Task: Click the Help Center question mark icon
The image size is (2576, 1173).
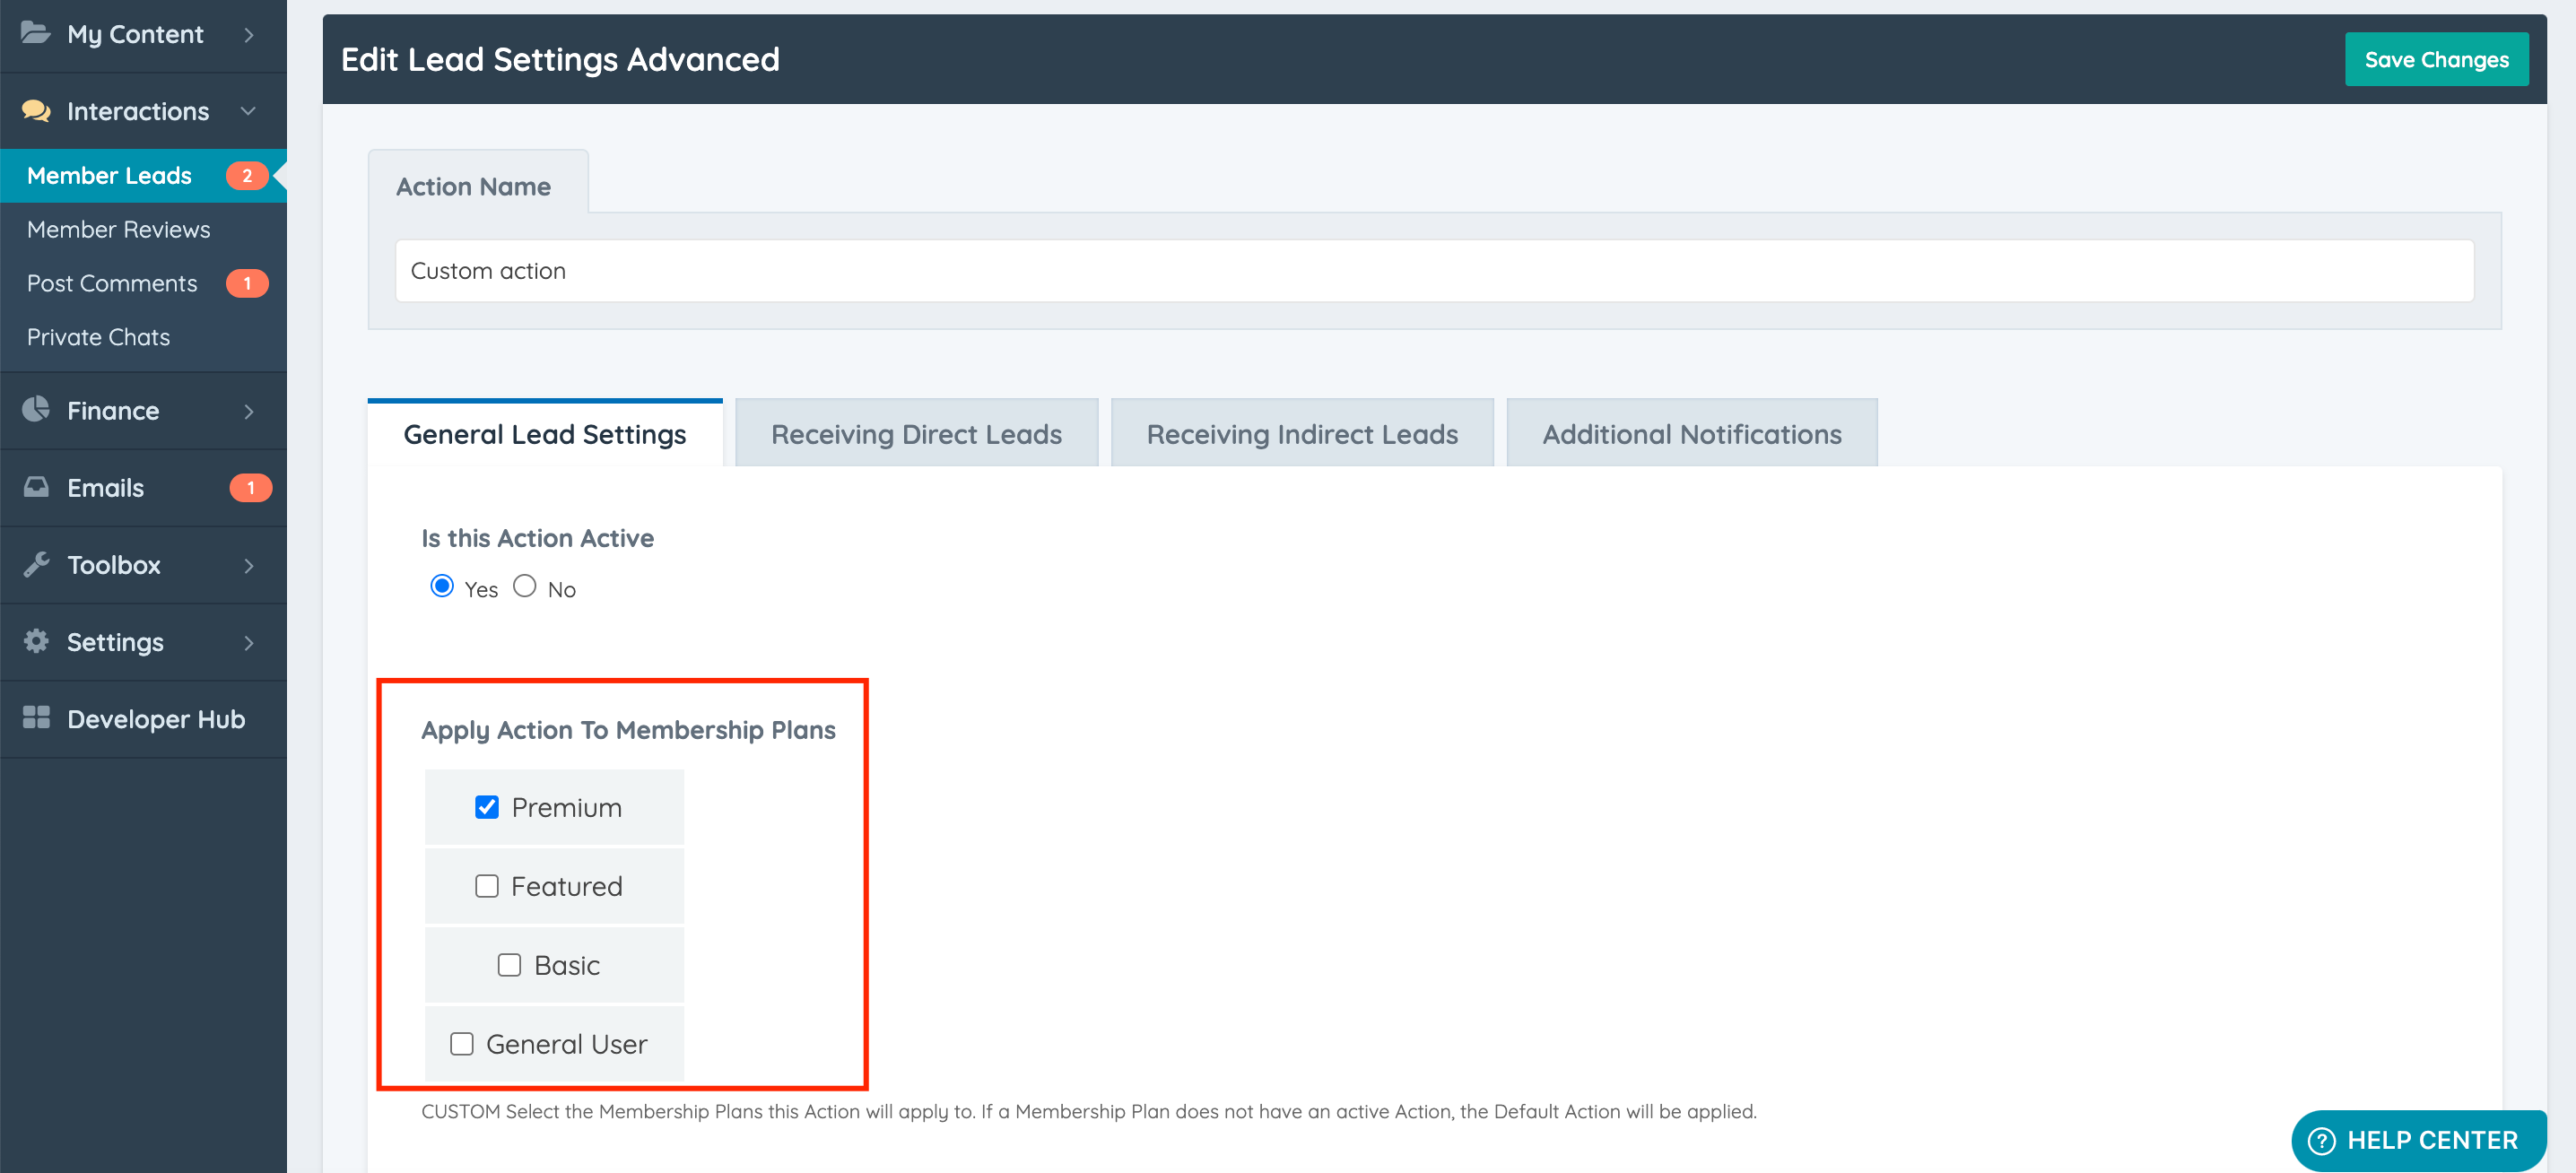Action: (x=2321, y=1140)
